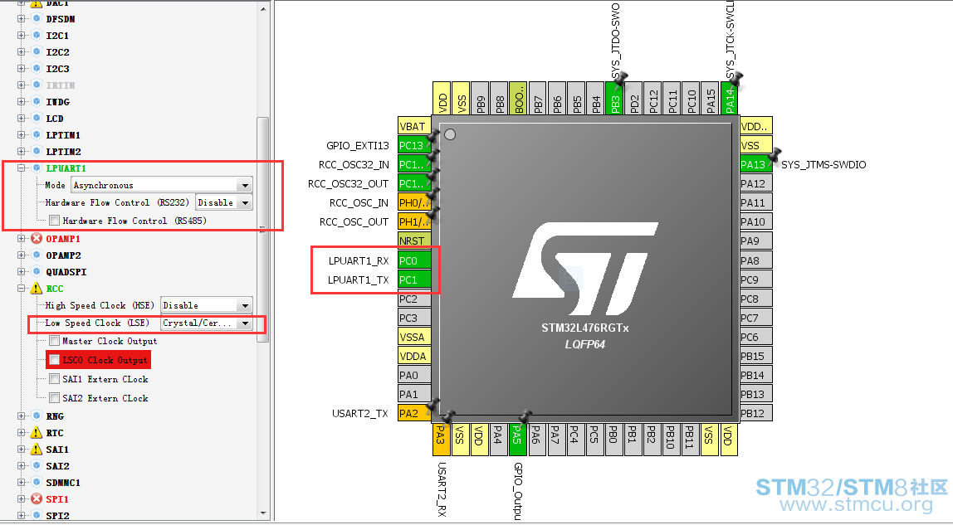
Task: Select the VSSA pin
Action: (414, 337)
